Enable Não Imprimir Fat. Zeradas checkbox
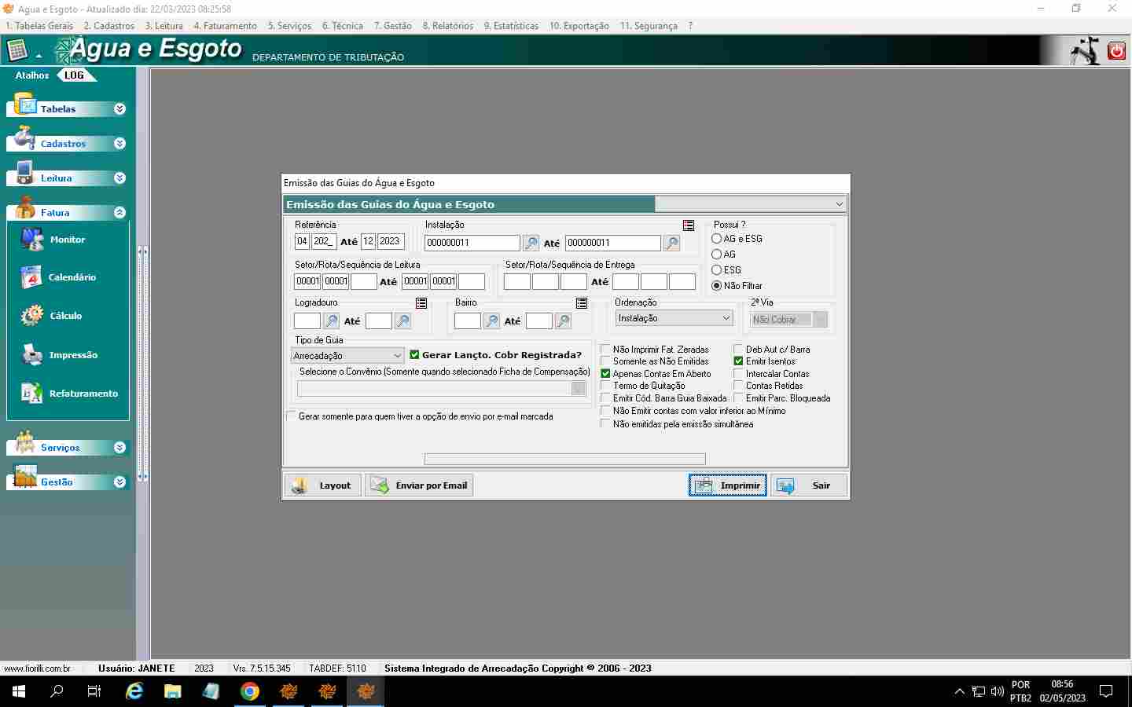Image resolution: width=1132 pixels, height=707 pixels. tap(605, 350)
